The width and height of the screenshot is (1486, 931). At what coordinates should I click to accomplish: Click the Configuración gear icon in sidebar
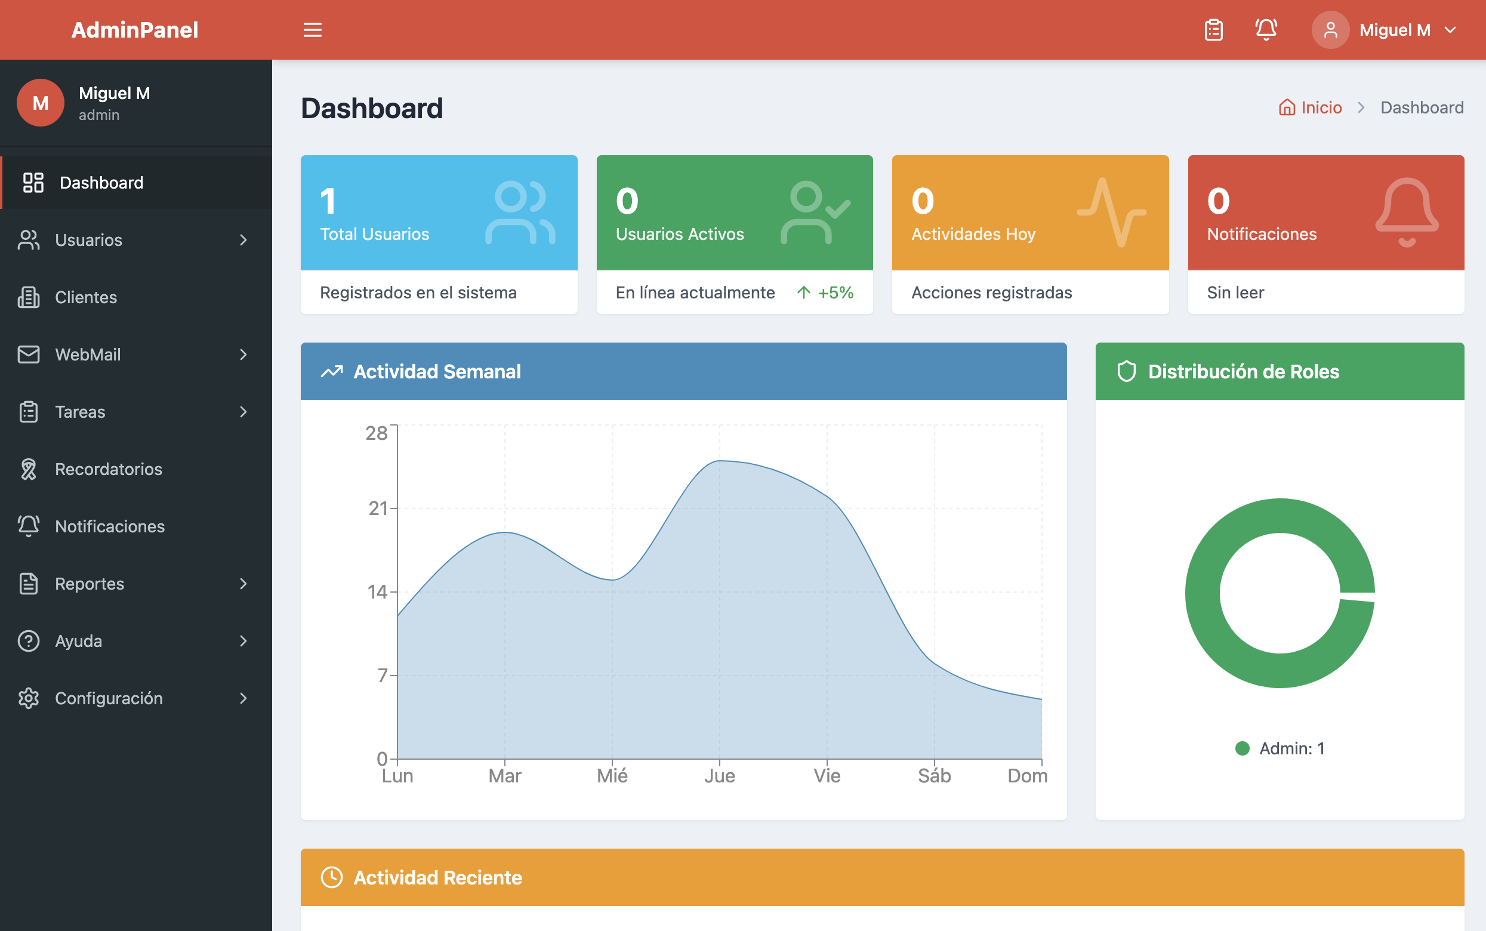[x=29, y=698]
